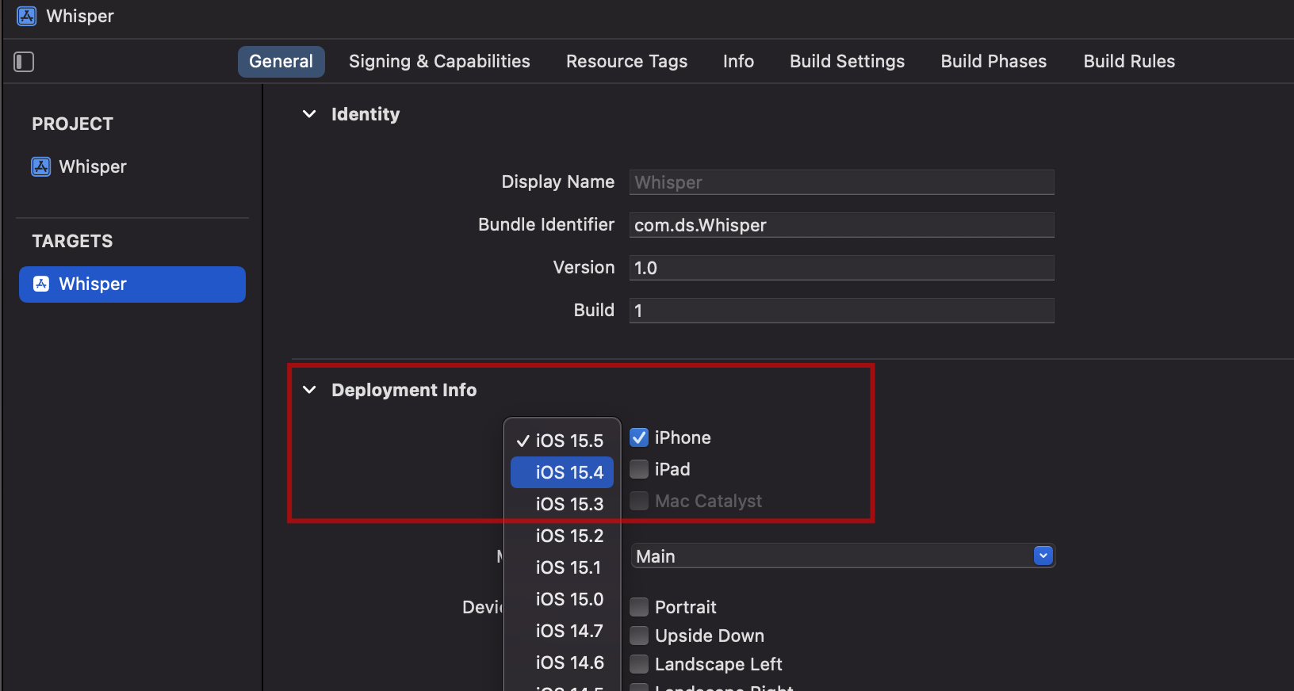This screenshot has width=1294, height=691.
Task: Click the Whisper title text
Action: pyautogui.click(x=80, y=16)
